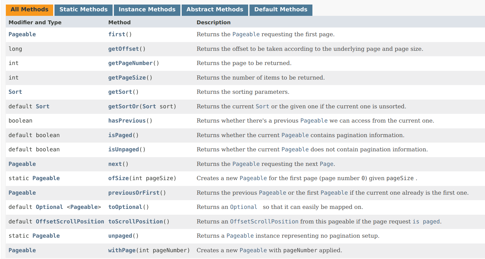Screen dimensions: 485x259
Task: Show the Default Methods tab
Action: click(x=281, y=10)
